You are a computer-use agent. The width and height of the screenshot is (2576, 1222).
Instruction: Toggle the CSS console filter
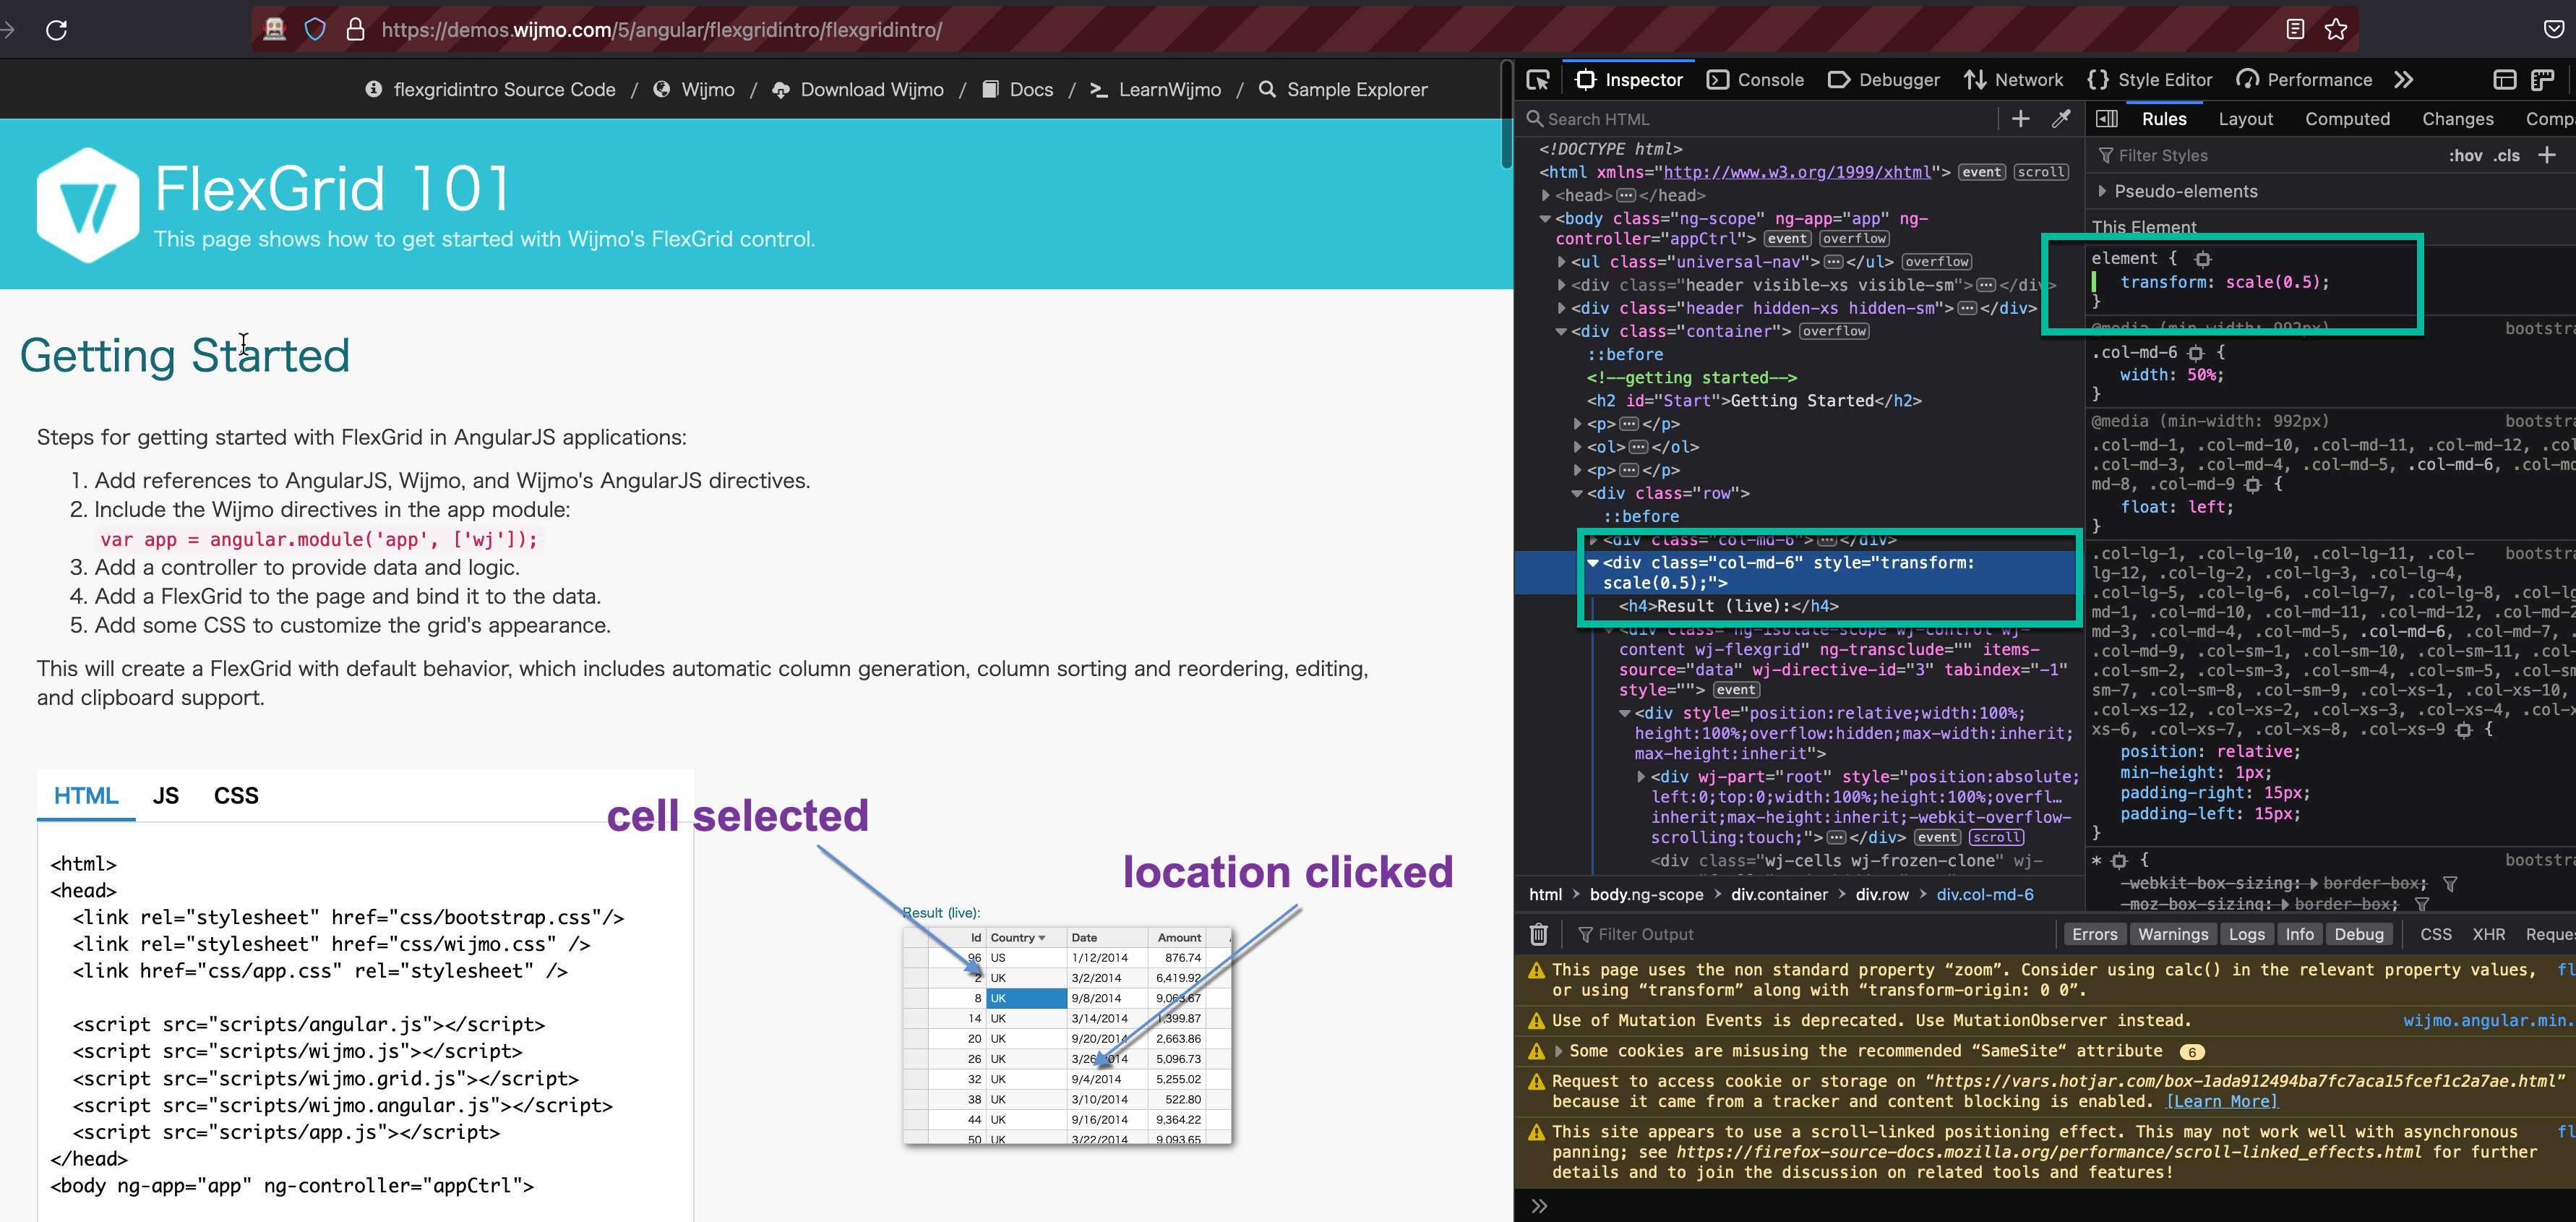pos(2435,934)
